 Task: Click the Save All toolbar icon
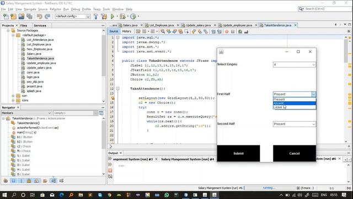pyautogui.click(x=29, y=16)
